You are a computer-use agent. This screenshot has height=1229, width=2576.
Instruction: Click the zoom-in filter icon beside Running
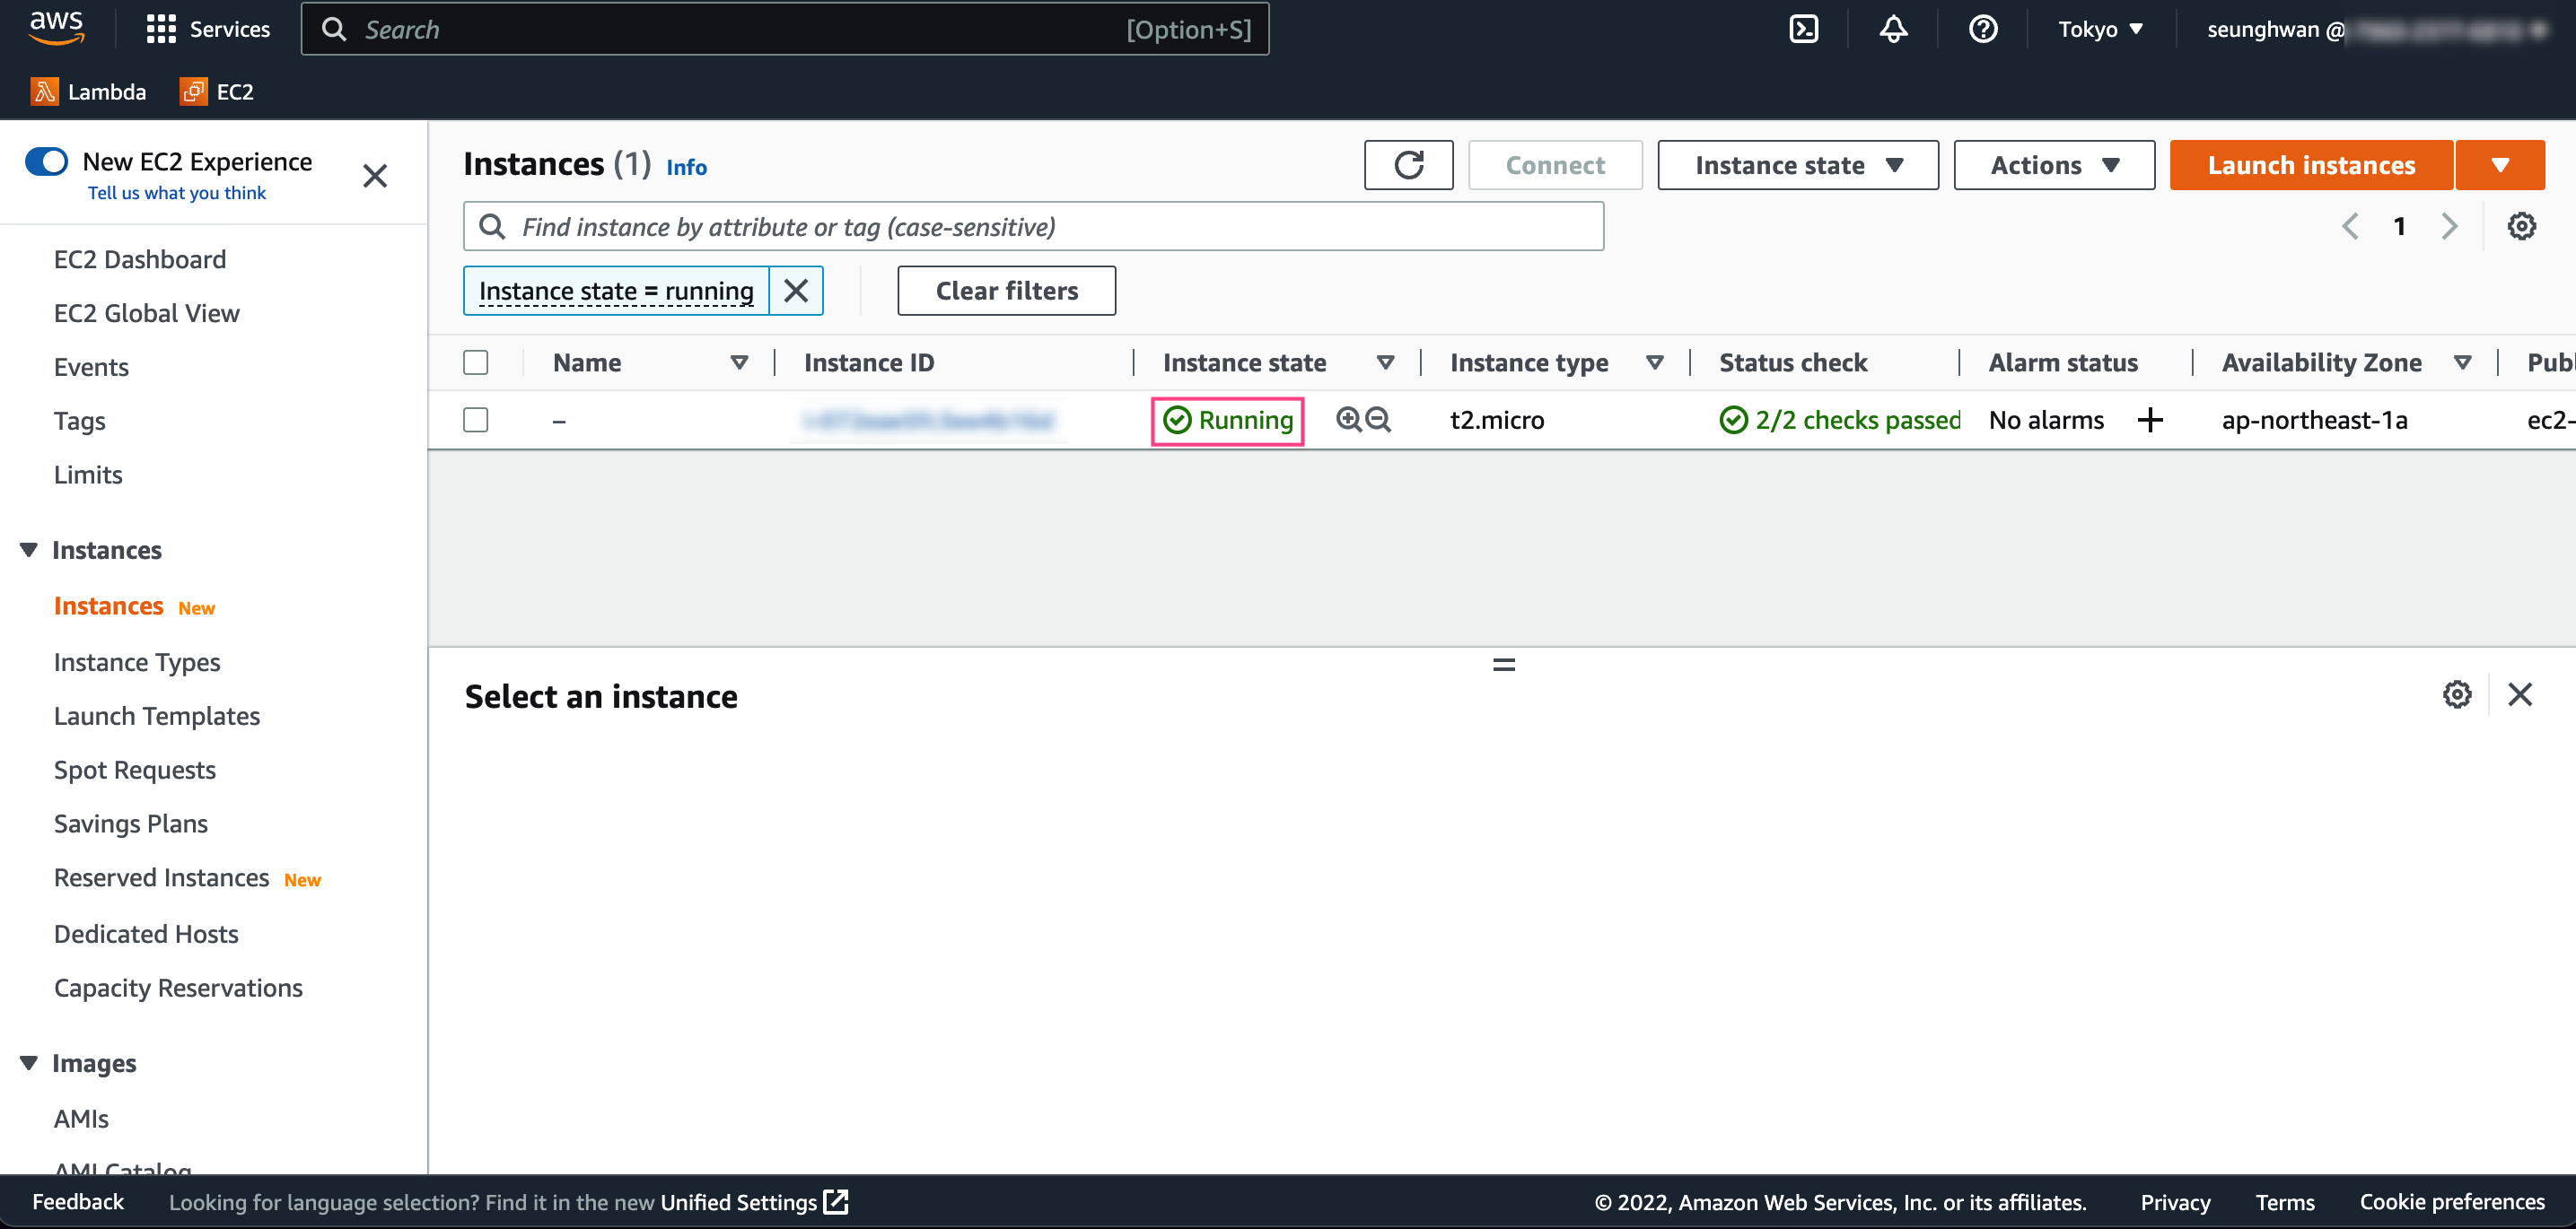click(x=1348, y=420)
